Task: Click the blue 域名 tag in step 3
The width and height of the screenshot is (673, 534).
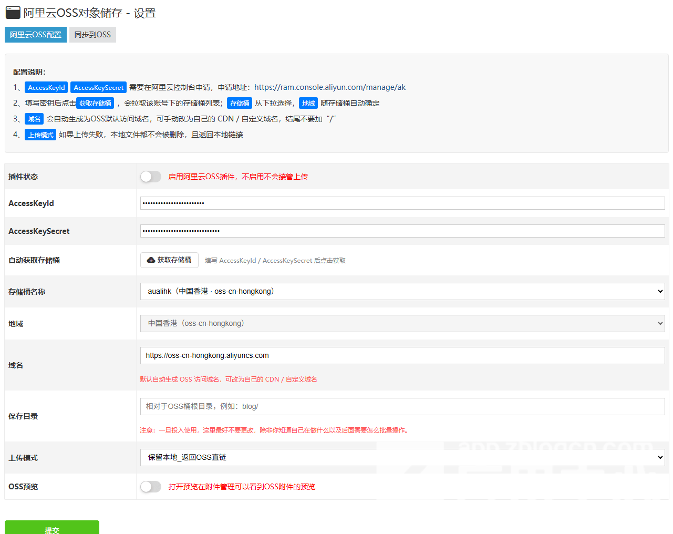Action: [x=34, y=119]
